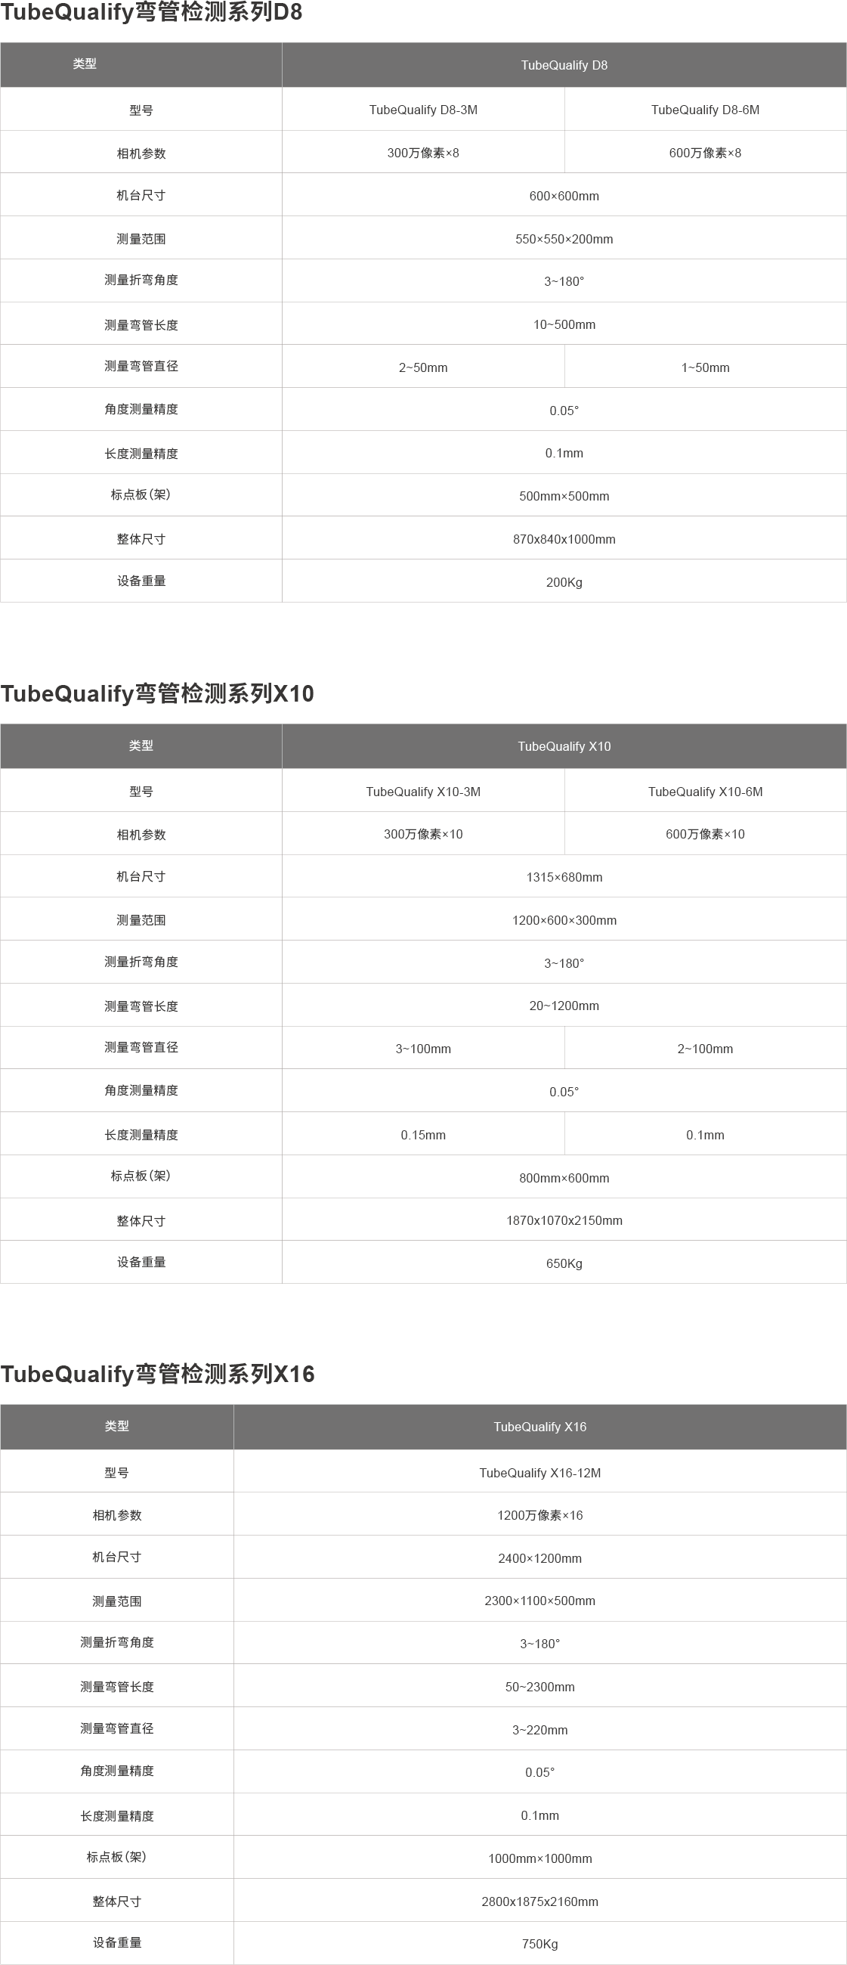Viewport: 847px width, 1965px height.
Task: Click the 650Kg weight value
Action: tap(564, 1264)
